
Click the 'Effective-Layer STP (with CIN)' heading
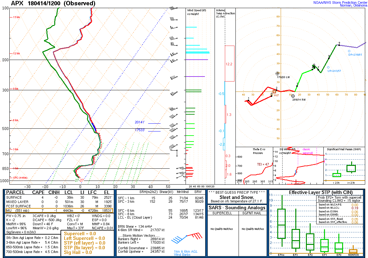point(321,192)
